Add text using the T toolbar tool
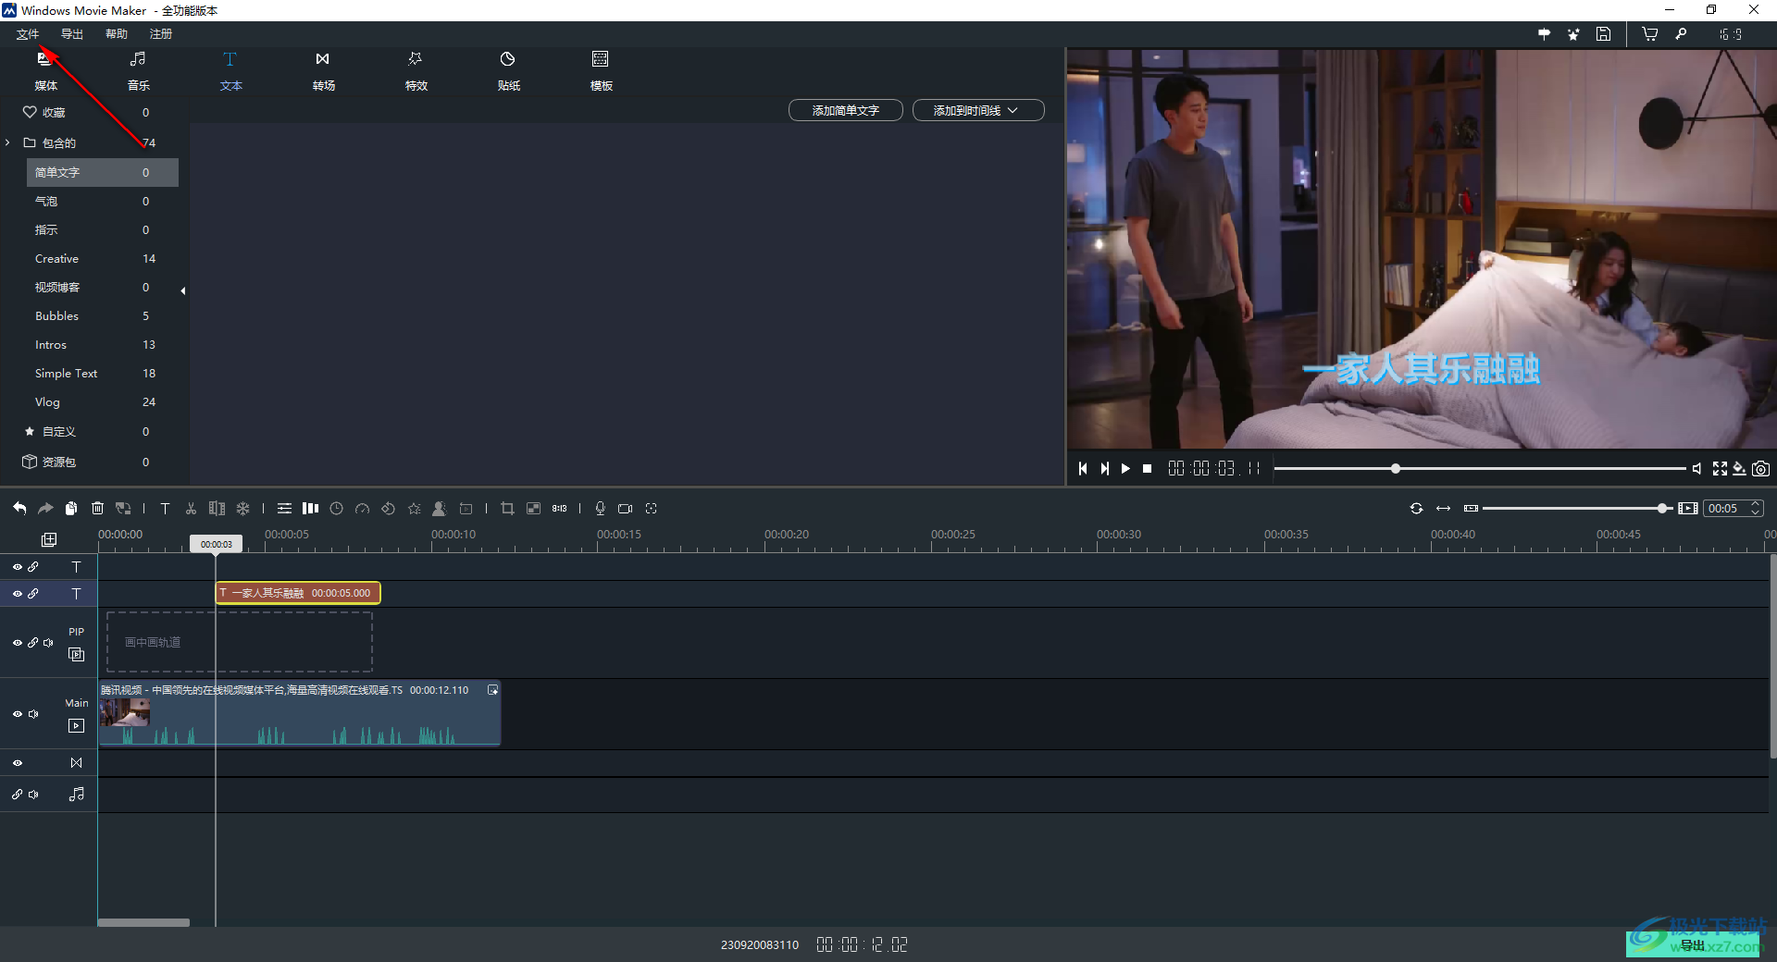Viewport: 1777px width, 962px height. pos(165,508)
